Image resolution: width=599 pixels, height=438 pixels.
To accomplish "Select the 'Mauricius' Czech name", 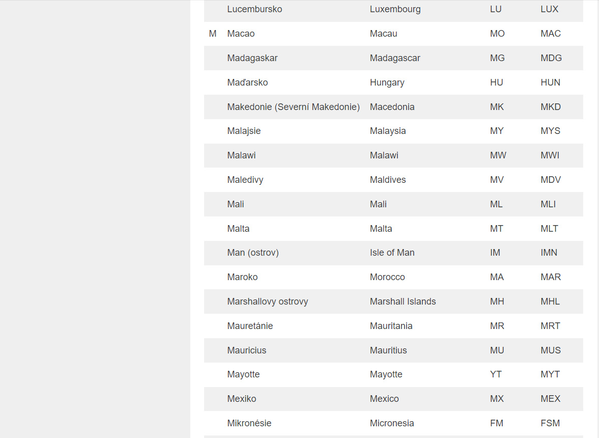I will (247, 350).
